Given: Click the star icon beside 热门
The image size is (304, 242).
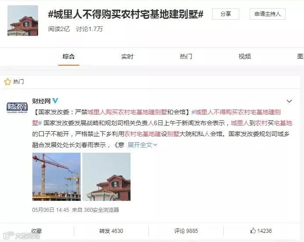Looking at the screenshot, I should tap(7, 82).
